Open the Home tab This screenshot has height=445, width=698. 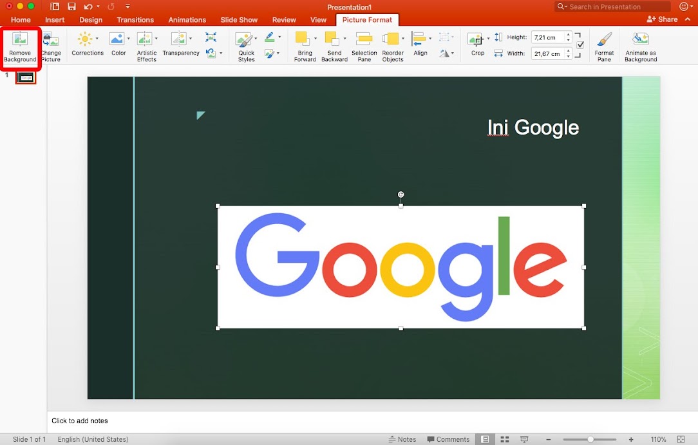(21, 19)
